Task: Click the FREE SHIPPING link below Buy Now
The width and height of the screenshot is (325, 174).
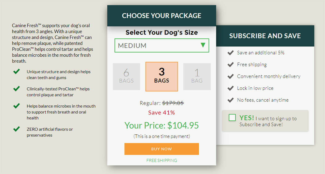Action: 162,161
